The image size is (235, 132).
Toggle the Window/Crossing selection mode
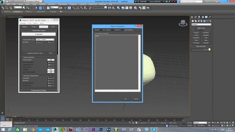click(x=36, y=8)
